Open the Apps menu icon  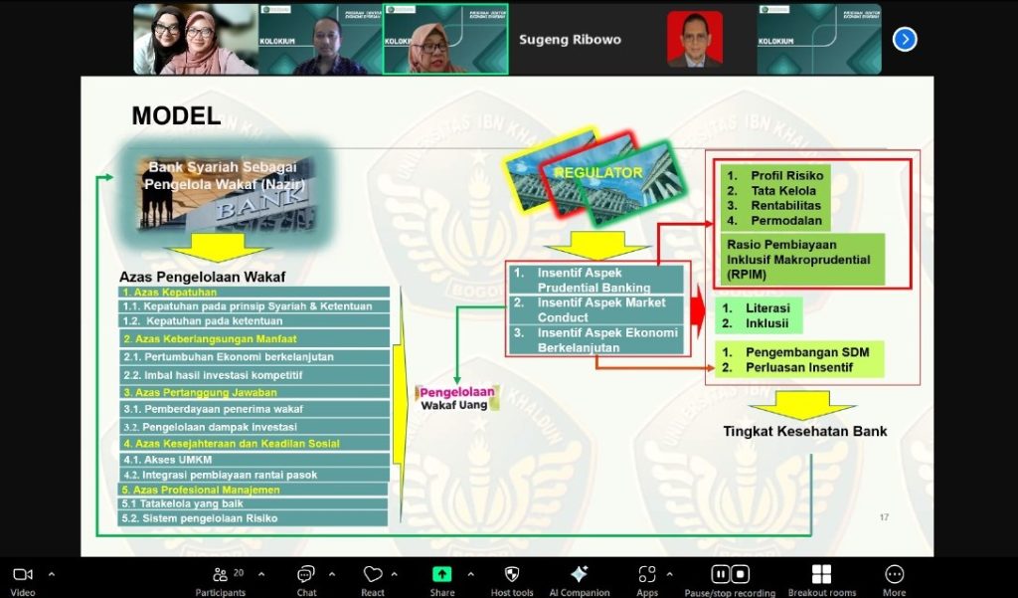tap(647, 575)
